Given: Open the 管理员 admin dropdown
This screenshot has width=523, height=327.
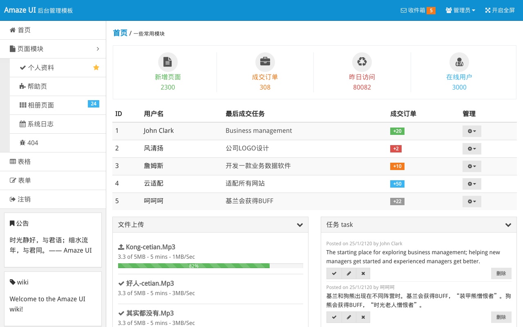Looking at the screenshot, I should (x=460, y=10).
